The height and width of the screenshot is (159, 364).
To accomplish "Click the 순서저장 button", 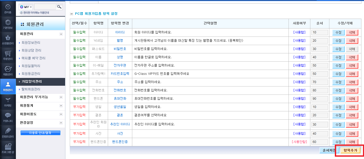I will pos(329,150).
